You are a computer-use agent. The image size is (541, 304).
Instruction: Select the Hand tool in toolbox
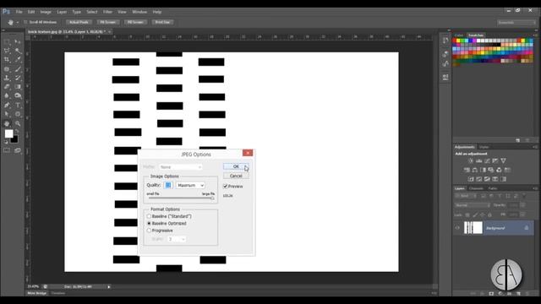7,123
